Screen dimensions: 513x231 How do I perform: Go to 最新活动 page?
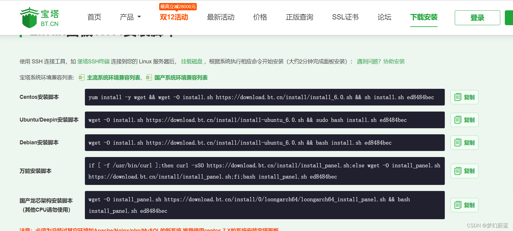pyautogui.click(x=221, y=17)
